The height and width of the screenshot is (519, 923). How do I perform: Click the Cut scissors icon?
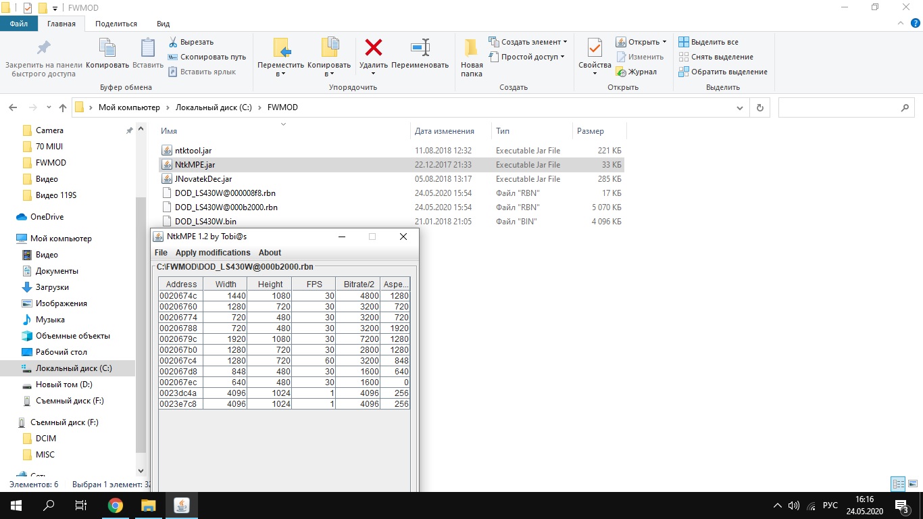[174, 42]
